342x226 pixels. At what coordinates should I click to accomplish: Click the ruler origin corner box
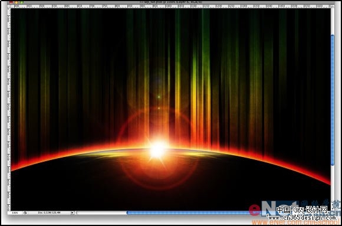pyautogui.click(x=9, y=6)
